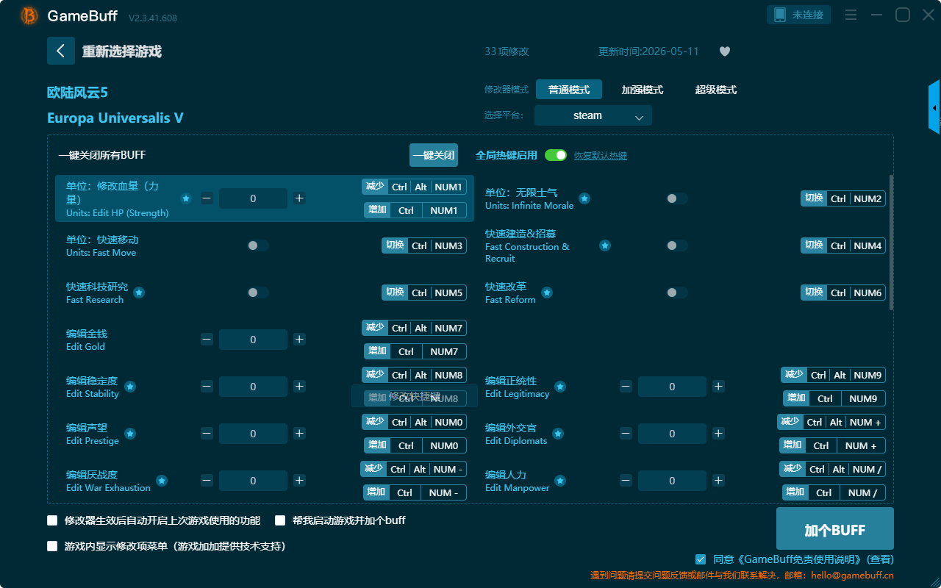This screenshot has width=941, height=588.
Task: Toggle Units: Fast Move switch
Action: click(258, 245)
